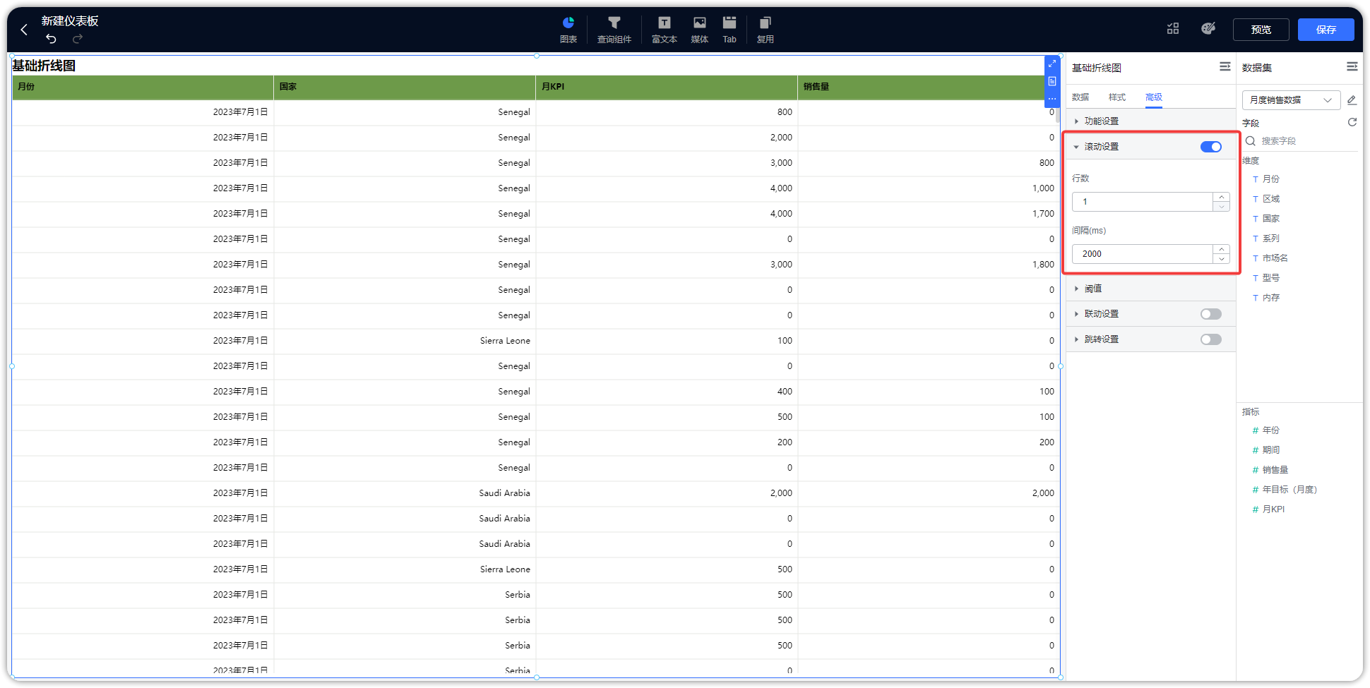Click the table's vertical scrollbar
The height and width of the screenshot is (688, 1370).
(1057, 114)
